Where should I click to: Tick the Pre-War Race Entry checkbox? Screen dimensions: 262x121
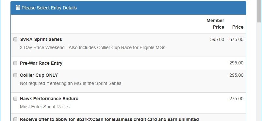pos(15,63)
